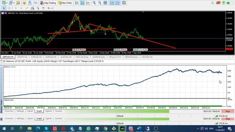Image resolution: width=235 pixels, height=132 pixels.
Task: Switch chart to candlesticks mode
Action: (x=82, y=3)
